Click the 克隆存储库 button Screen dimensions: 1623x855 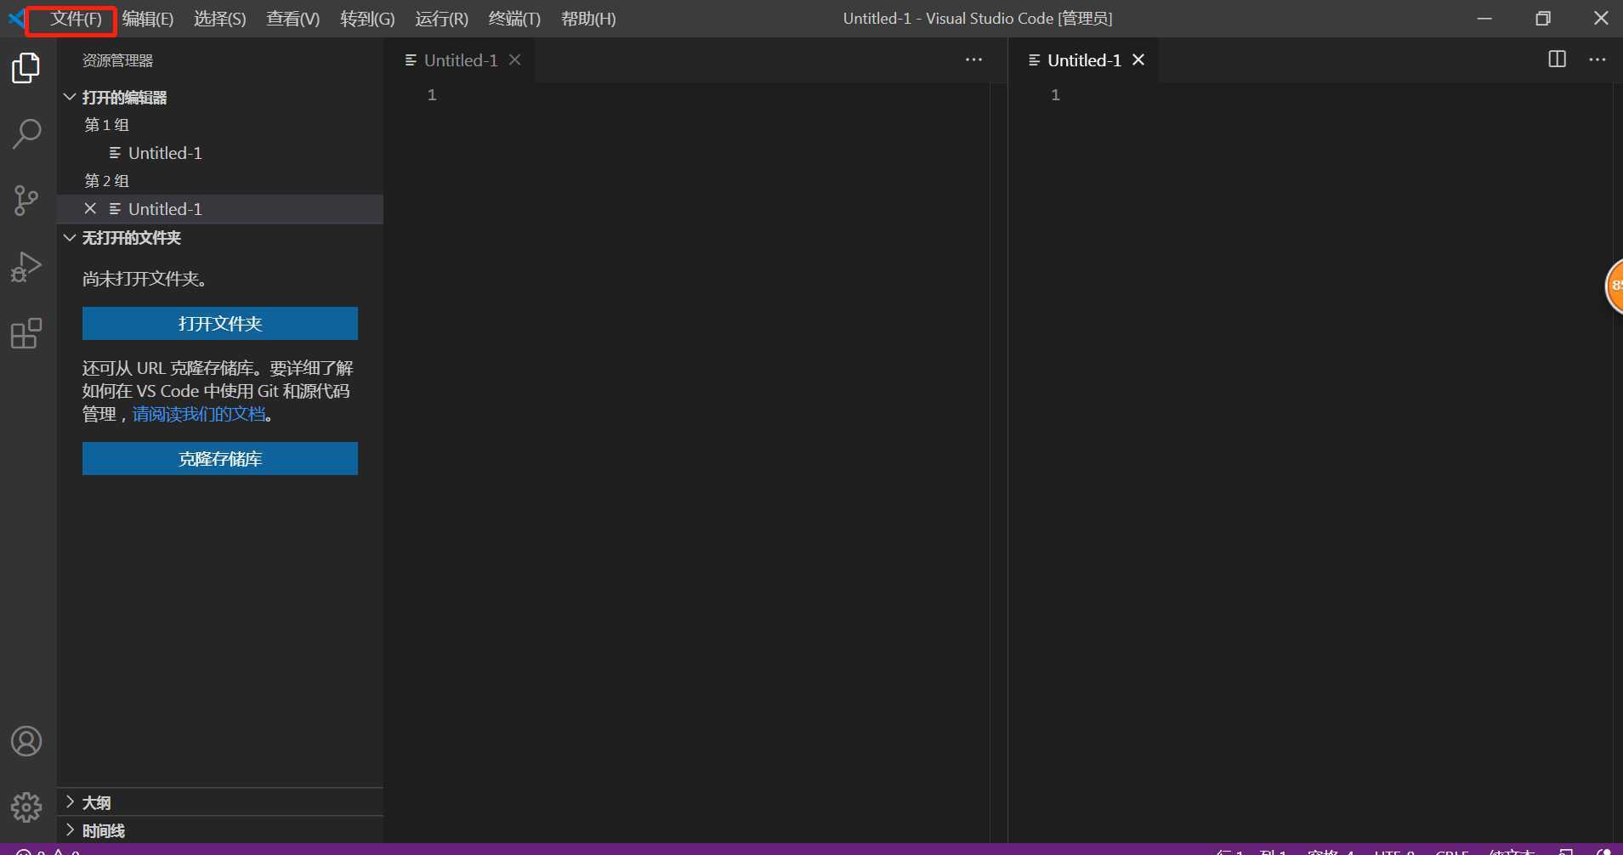click(220, 458)
